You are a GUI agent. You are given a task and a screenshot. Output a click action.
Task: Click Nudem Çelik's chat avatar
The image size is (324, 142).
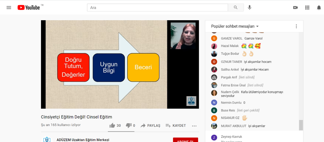[x=214, y=93]
